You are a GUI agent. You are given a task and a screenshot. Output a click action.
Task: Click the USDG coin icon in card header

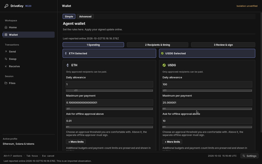164,65
